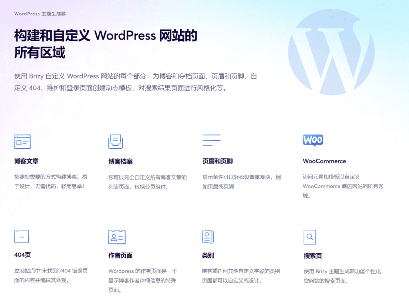Screen dimensions: 409x298
Task: Click description 博客或任何其他自定义字段的类别
Action: tap(241, 276)
